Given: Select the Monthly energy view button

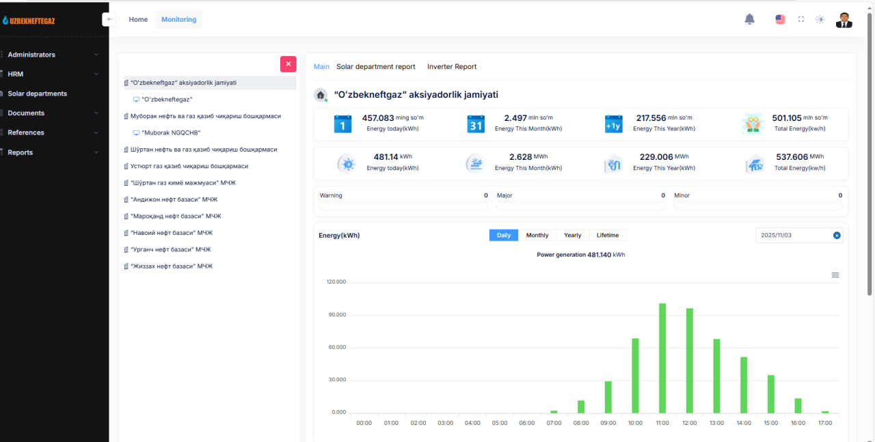Looking at the screenshot, I should (537, 235).
